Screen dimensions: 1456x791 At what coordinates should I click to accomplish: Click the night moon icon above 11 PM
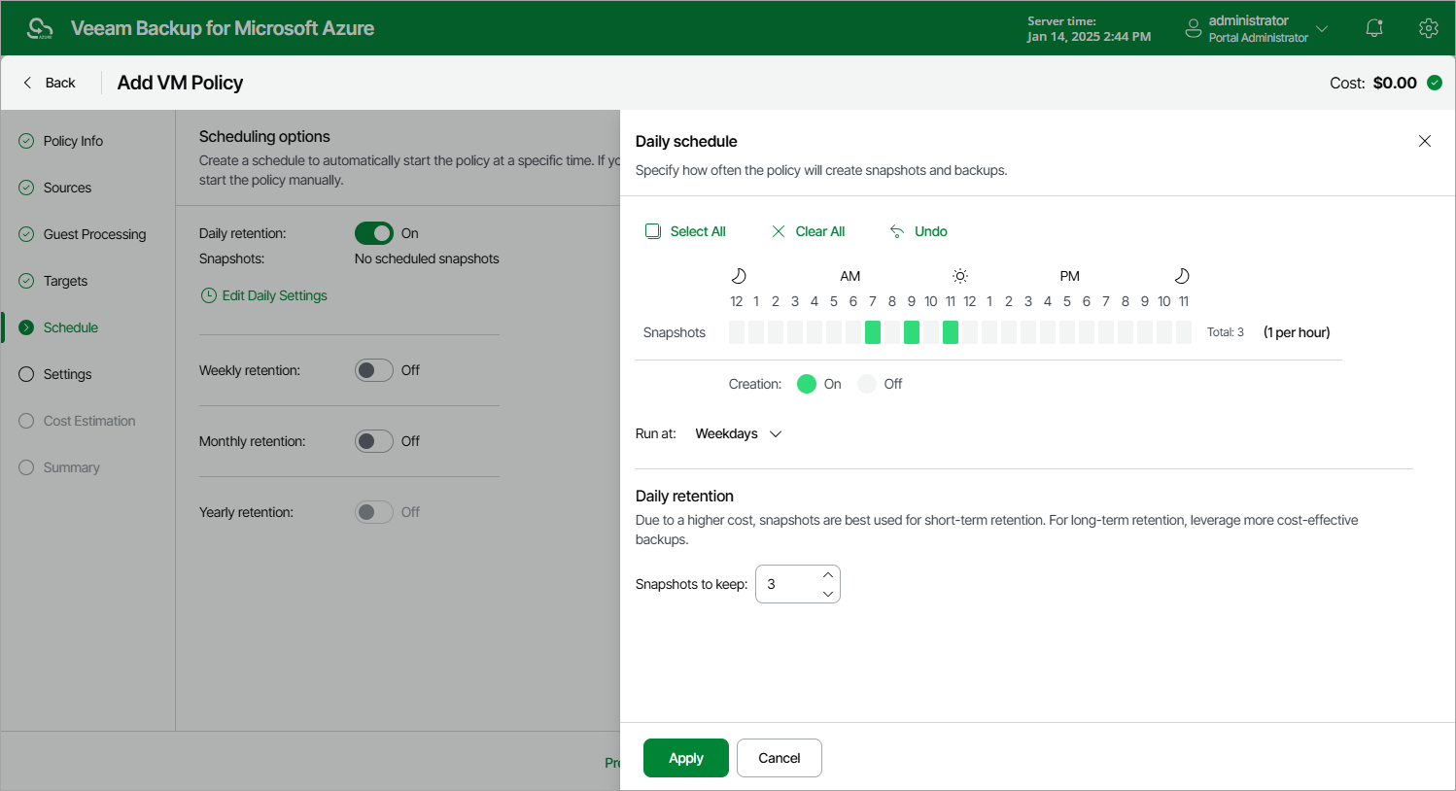(1182, 276)
